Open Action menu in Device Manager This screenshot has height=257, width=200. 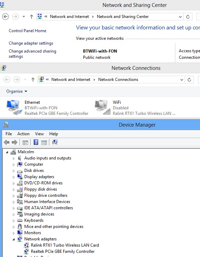[23, 134]
